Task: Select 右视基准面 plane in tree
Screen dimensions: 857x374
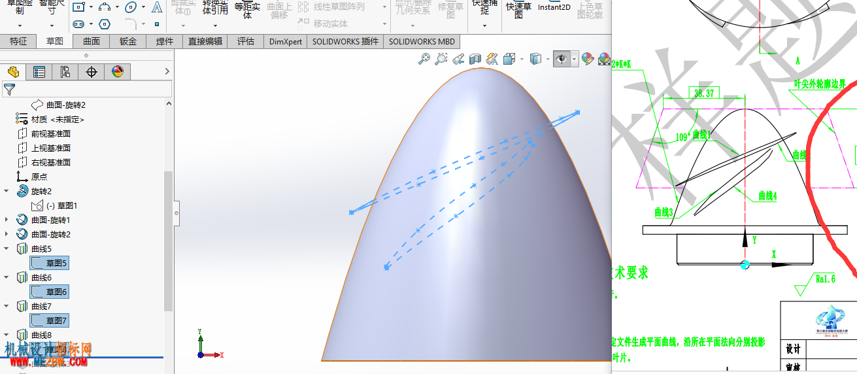Action: [51, 162]
